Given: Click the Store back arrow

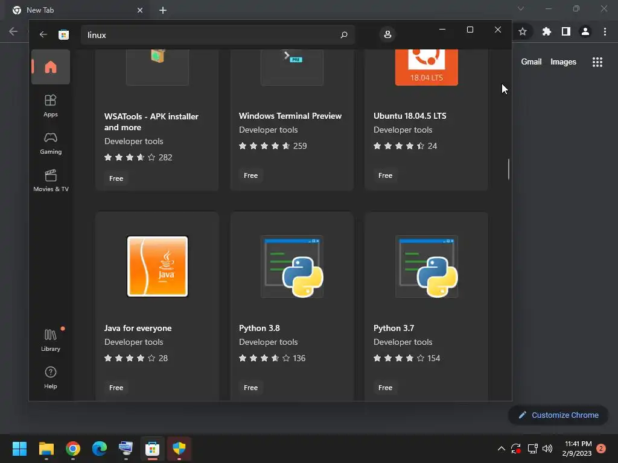Looking at the screenshot, I should pos(43,34).
